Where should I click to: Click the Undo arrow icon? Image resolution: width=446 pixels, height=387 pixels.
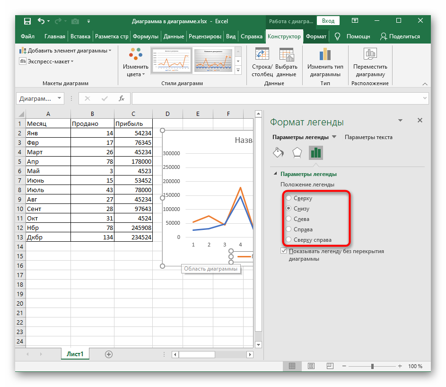pos(41,21)
